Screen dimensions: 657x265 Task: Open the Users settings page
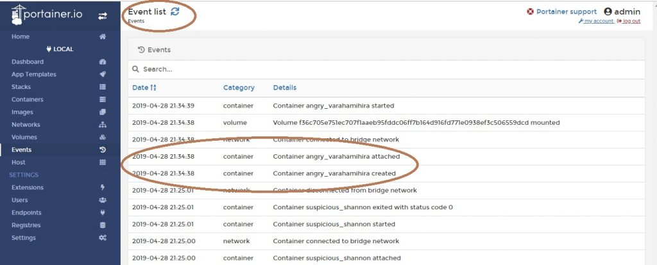point(20,200)
